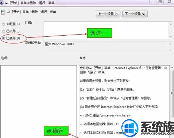
Task: Click the '至少 Windows 2000' platform text
Action: pyautogui.click(x=59, y=44)
